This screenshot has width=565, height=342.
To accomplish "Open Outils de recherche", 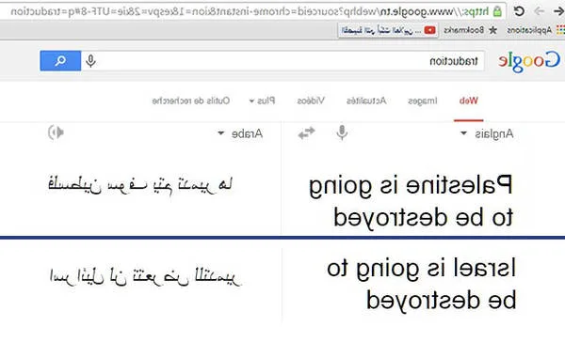I will (191, 101).
